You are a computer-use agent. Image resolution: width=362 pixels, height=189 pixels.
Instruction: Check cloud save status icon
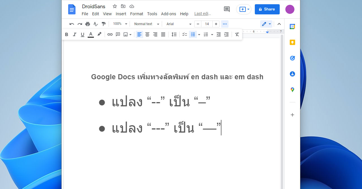click(x=132, y=6)
